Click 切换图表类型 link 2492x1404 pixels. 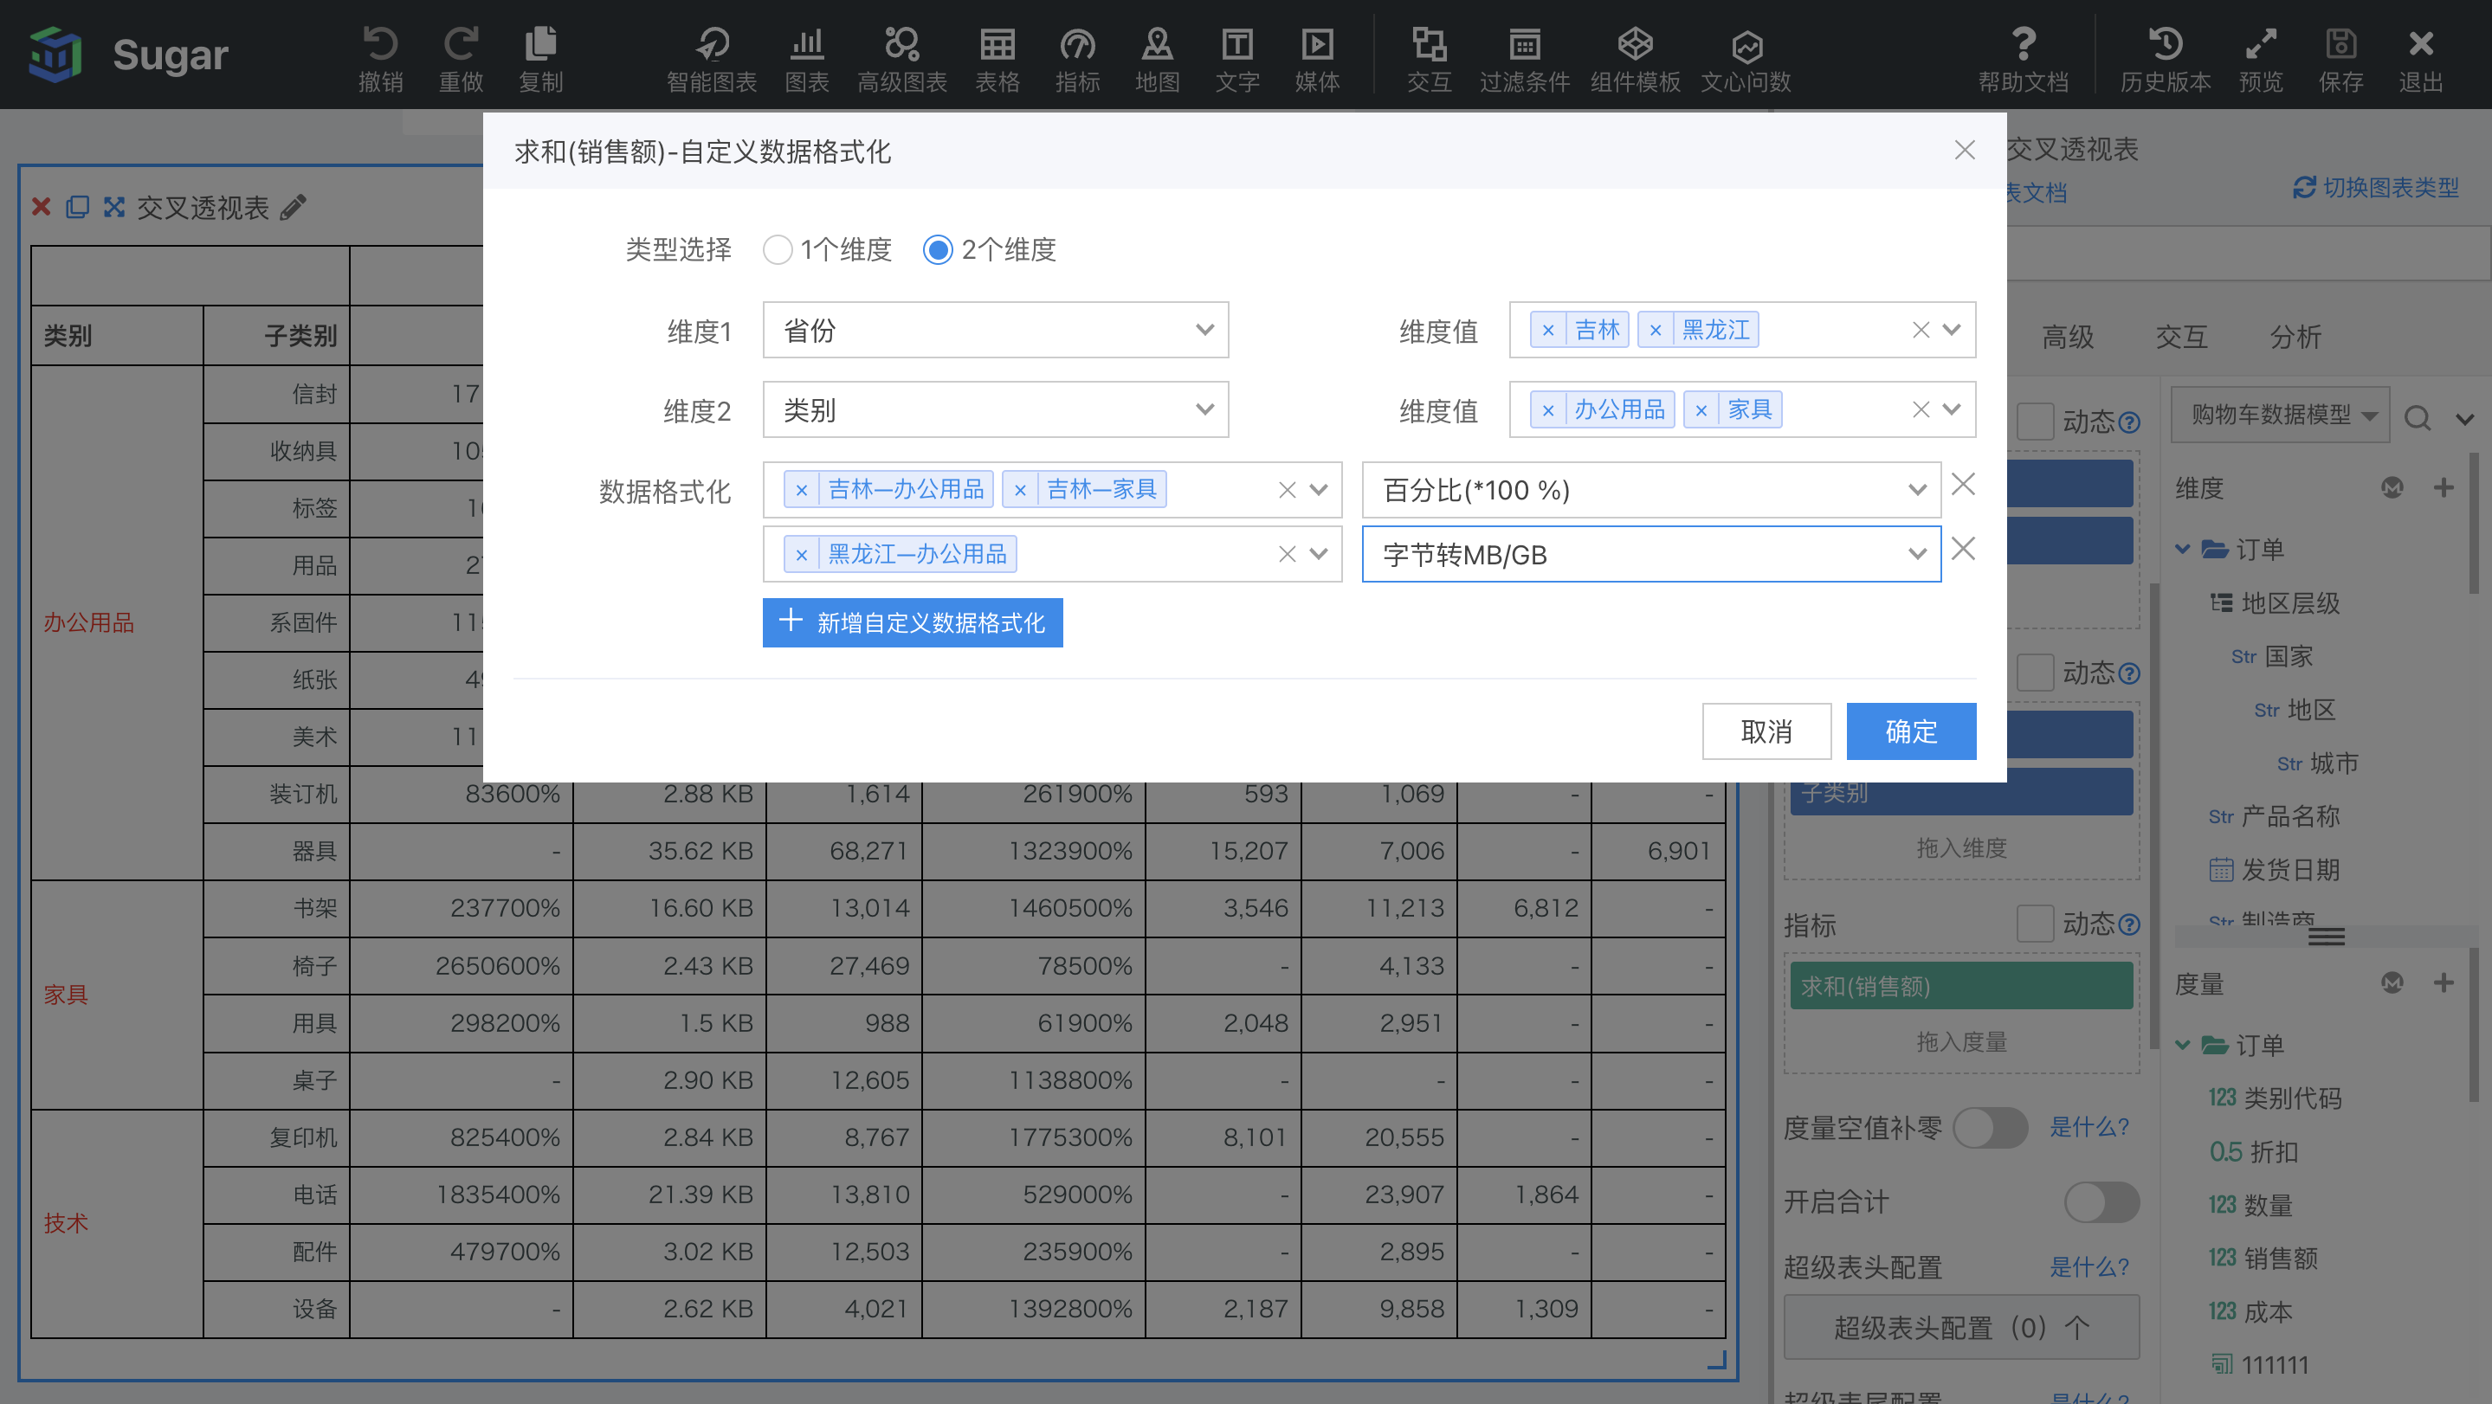[x=2375, y=188]
